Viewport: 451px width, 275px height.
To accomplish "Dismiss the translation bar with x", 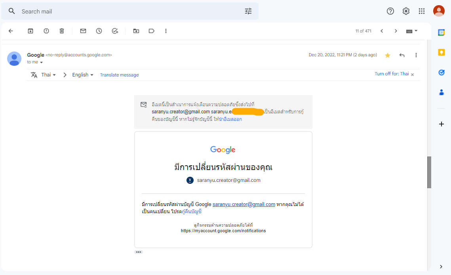I will pos(413,74).
